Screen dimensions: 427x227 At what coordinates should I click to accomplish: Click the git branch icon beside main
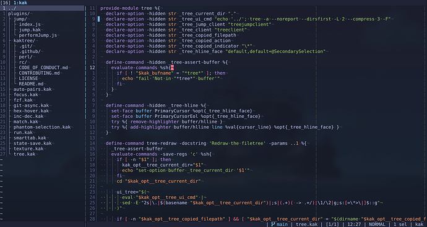click(x=273, y=225)
